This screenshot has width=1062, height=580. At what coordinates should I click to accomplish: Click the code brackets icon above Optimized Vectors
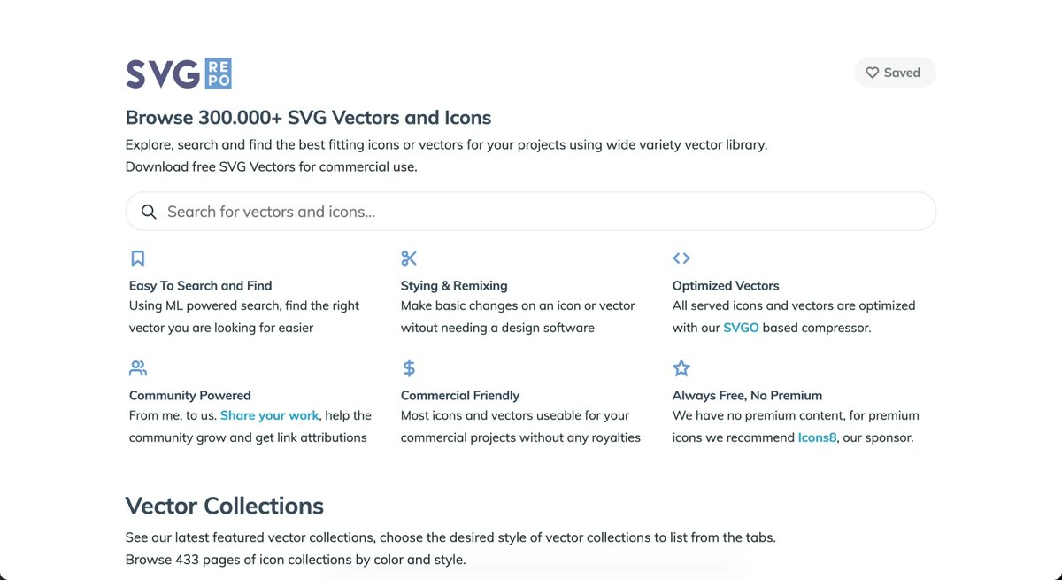tap(681, 259)
